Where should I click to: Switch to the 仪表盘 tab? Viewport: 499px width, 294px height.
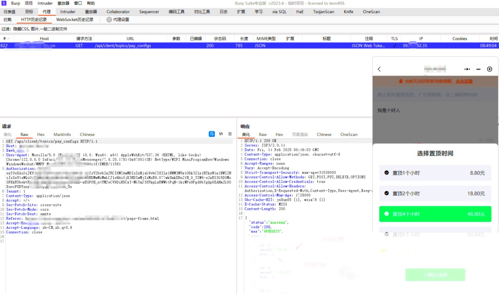click(x=10, y=12)
